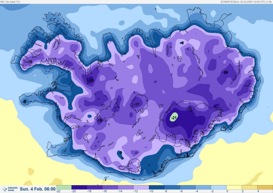Click the -18 label in western Iceland
Image resolution: width=273 pixels, height=193 pixels.
click(x=99, y=120)
